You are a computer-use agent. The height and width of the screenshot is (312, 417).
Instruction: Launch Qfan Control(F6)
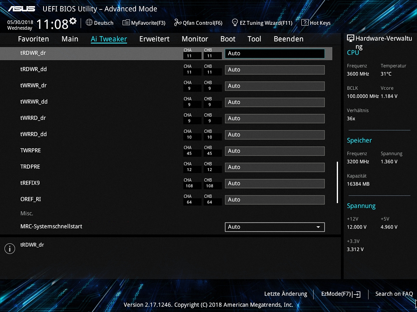click(198, 23)
